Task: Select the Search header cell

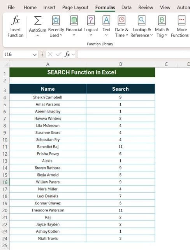Action: (x=121, y=89)
